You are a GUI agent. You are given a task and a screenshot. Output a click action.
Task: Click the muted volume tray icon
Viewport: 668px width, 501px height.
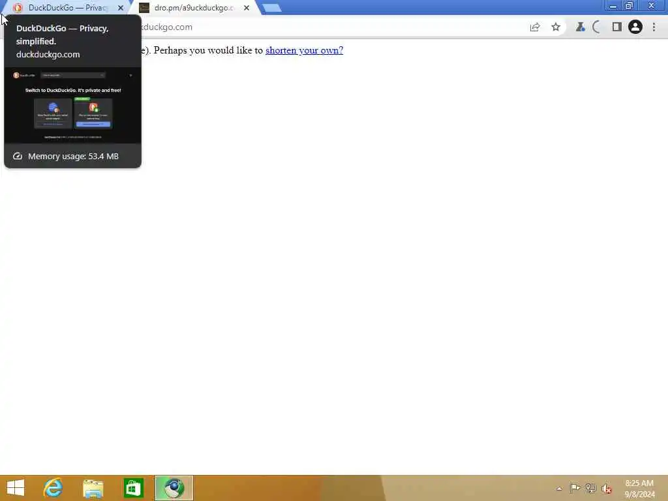(x=607, y=489)
